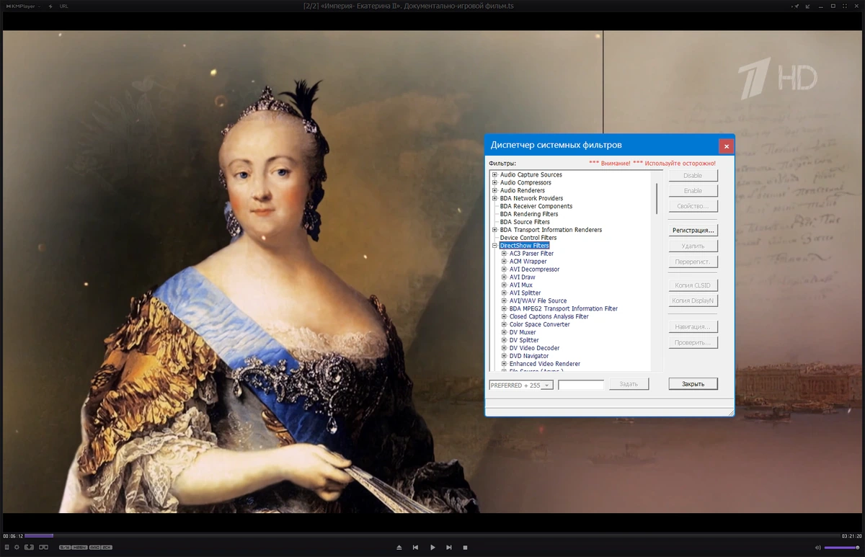Open the PREFERRED + 255 merit dropdown
The image size is (865, 557).
[x=521, y=386]
